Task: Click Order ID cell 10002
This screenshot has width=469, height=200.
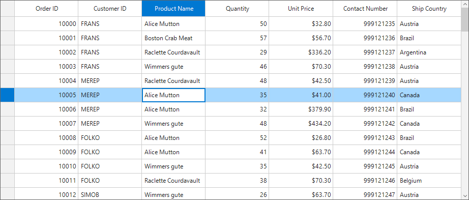Action: pos(46,52)
